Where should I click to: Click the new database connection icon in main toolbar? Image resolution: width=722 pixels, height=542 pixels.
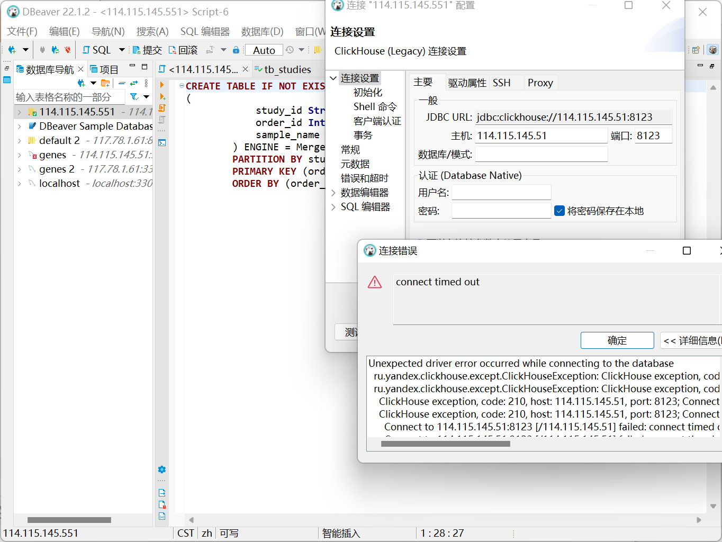point(12,50)
